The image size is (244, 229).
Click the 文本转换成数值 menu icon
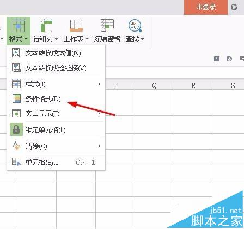pos(16,53)
